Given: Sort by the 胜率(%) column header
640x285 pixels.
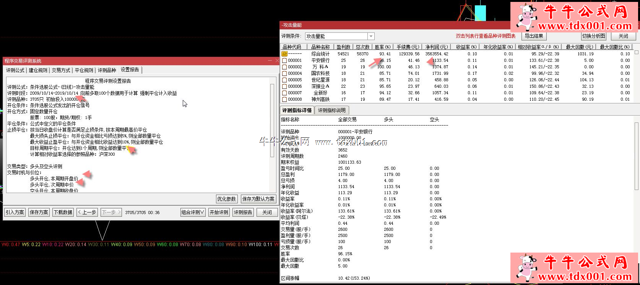Looking at the screenshot, I should coord(383,47).
